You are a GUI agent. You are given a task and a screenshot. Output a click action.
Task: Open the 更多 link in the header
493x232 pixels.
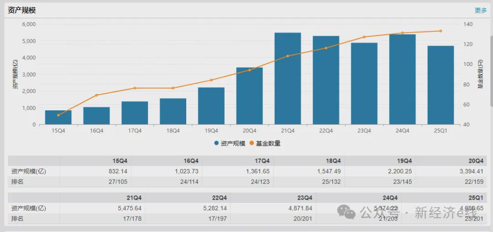point(481,10)
